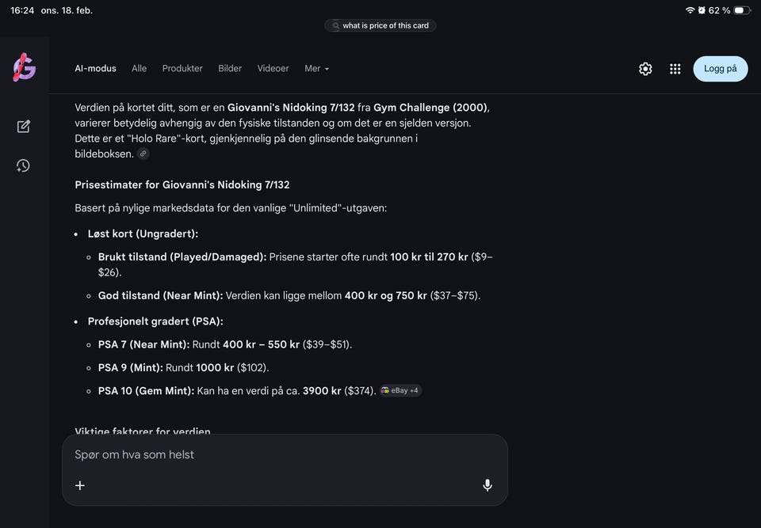Tap the microphone voice input icon

[488, 485]
